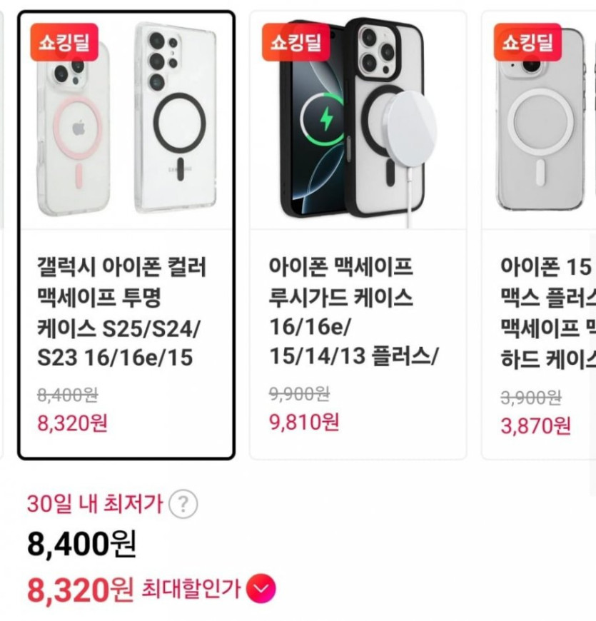Open the clear Samsung case with black ring

(x=176, y=118)
